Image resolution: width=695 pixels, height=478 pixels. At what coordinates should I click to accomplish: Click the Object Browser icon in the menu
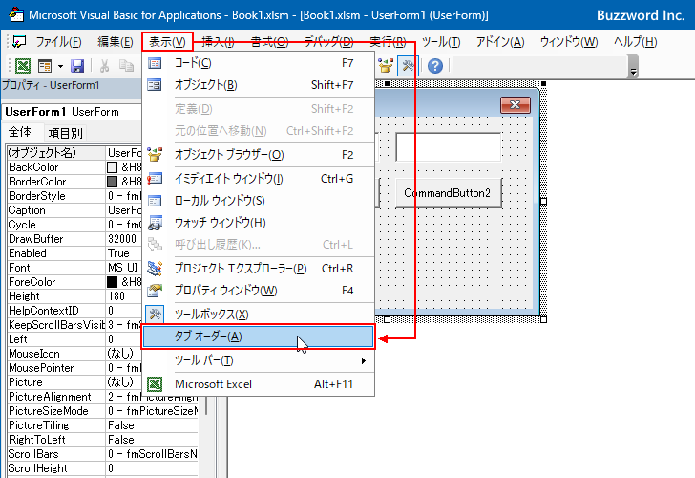155,155
